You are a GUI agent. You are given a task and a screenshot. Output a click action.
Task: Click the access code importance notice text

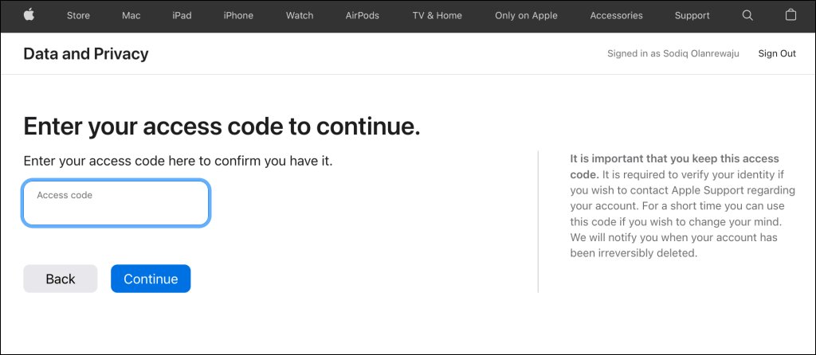point(683,206)
